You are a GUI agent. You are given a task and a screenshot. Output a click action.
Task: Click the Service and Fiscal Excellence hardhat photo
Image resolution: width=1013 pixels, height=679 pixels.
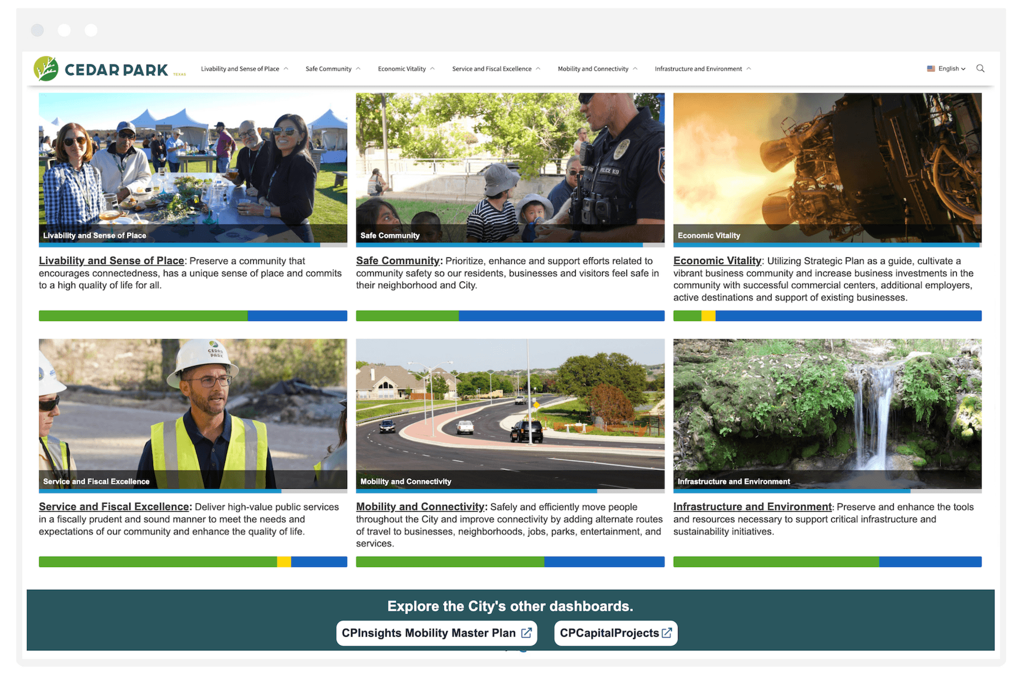tap(193, 414)
